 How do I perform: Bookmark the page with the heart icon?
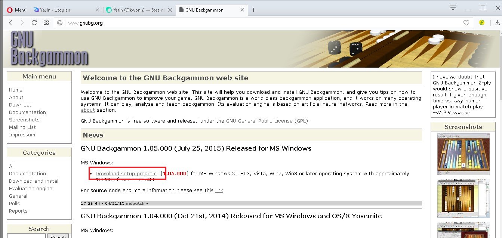coord(466,23)
